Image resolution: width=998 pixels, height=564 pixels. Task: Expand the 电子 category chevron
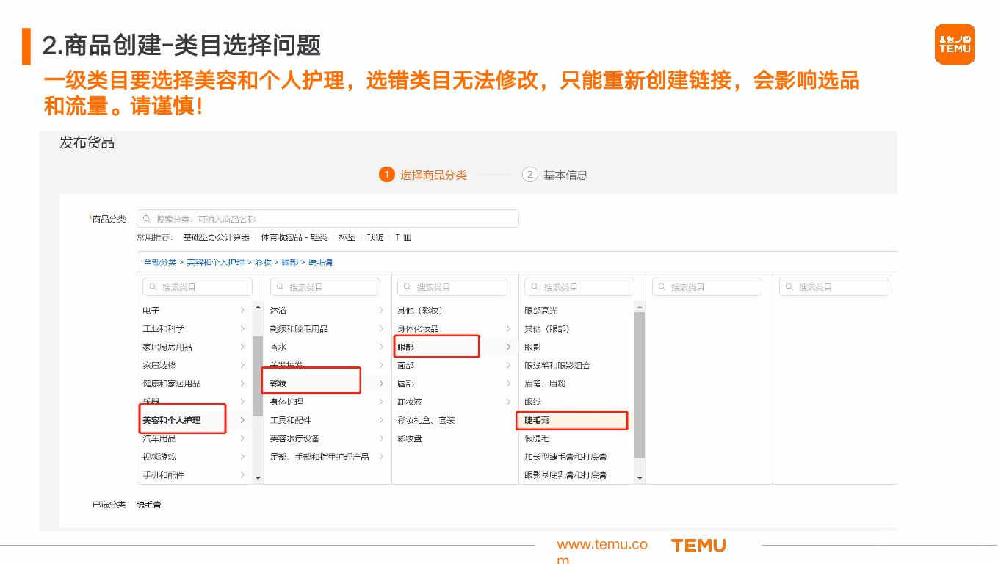[242, 311]
